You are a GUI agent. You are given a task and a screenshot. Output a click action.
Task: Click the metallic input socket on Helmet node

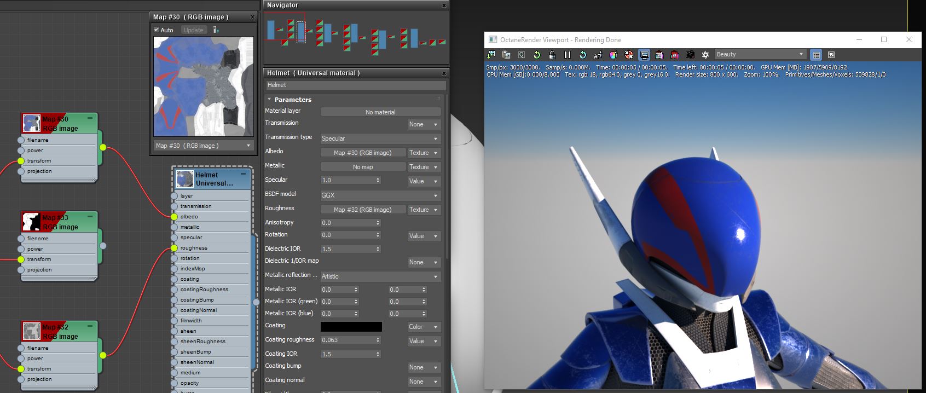tap(175, 227)
